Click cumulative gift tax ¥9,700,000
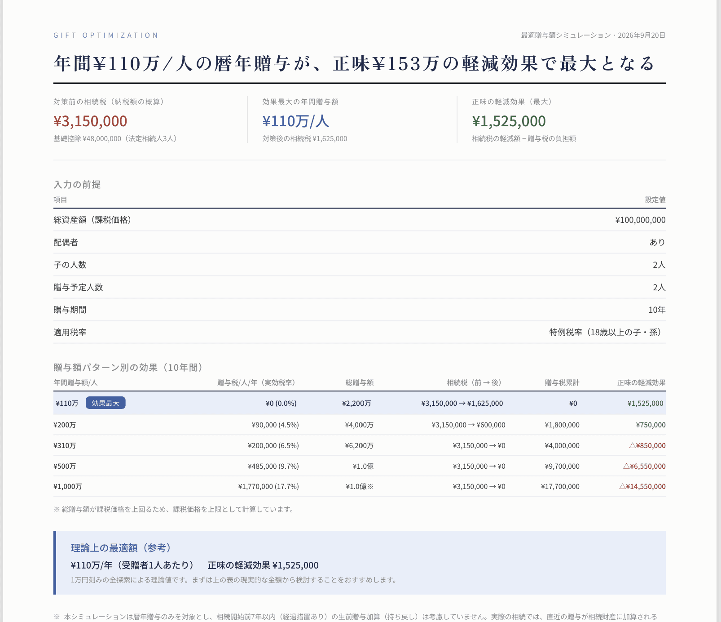This screenshot has height=622, width=721. click(562, 466)
